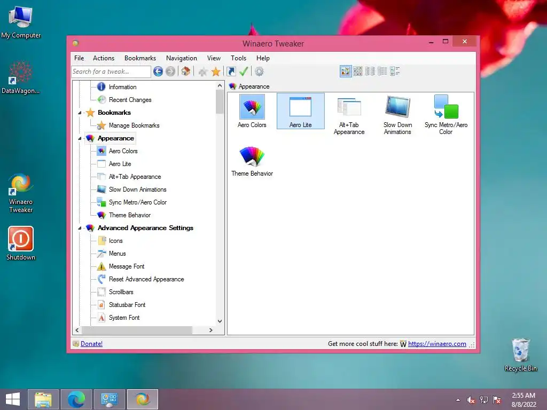The height and width of the screenshot is (410, 547).
Task: Select Aero Lite tree item
Action: (x=120, y=164)
